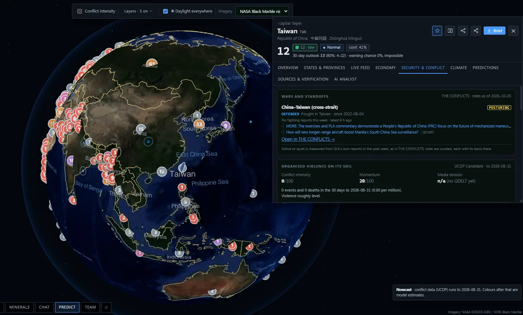Open the CHAT panel button
523x315 pixels.
[44, 307]
